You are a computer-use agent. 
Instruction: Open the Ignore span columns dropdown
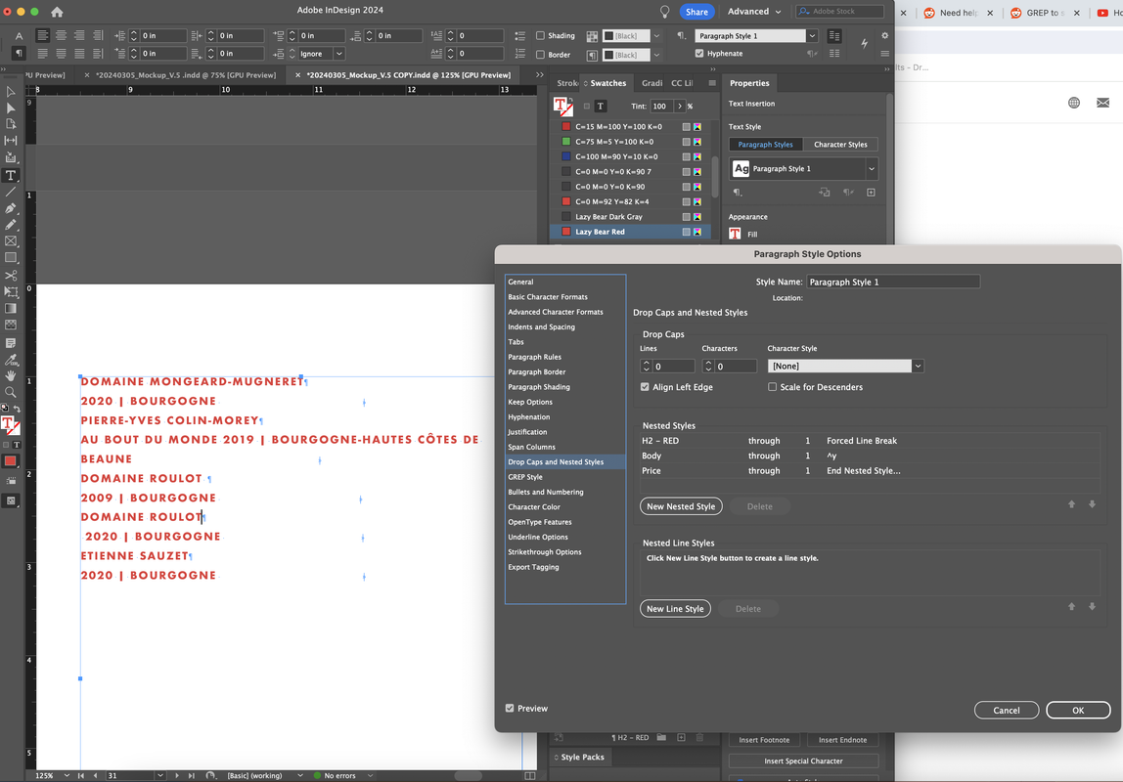338,54
